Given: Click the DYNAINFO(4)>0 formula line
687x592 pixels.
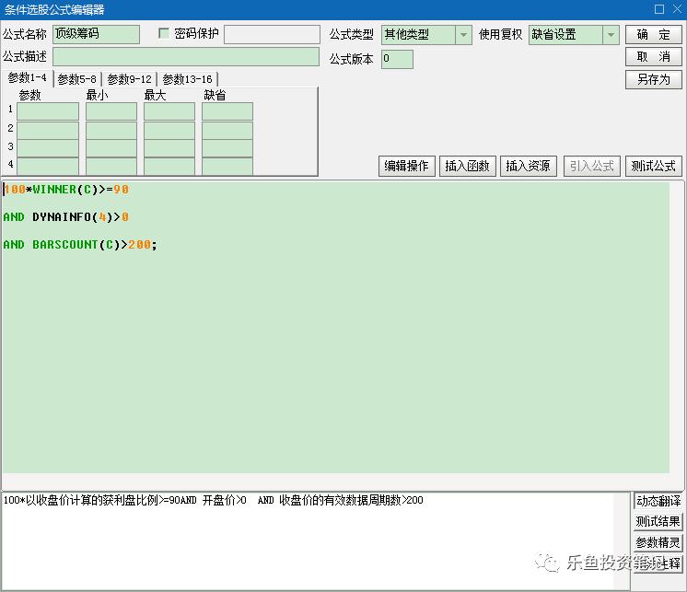Looking at the screenshot, I should pos(66,217).
